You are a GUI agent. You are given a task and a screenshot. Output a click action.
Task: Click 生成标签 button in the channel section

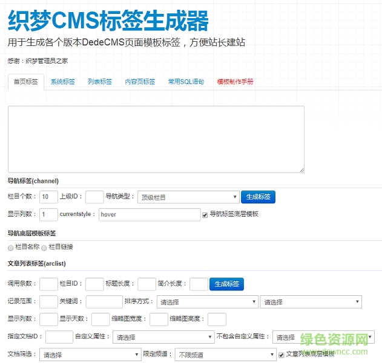(x=259, y=197)
